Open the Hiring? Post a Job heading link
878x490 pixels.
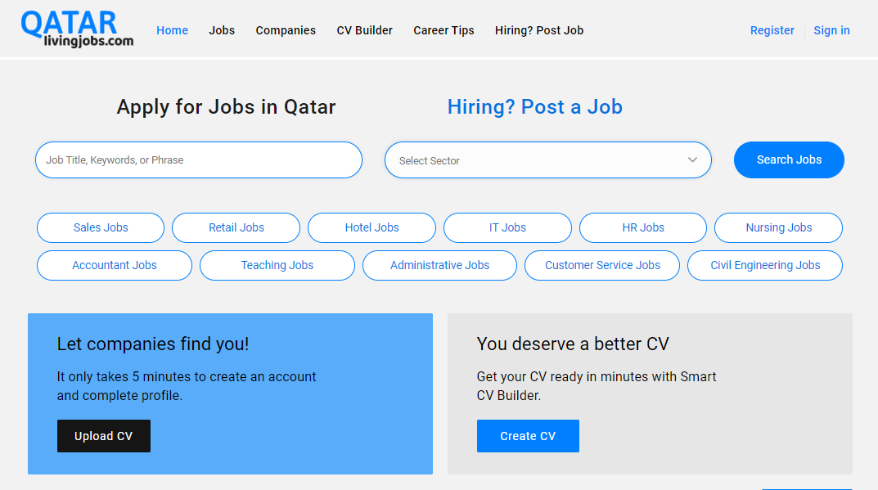coord(534,107)
